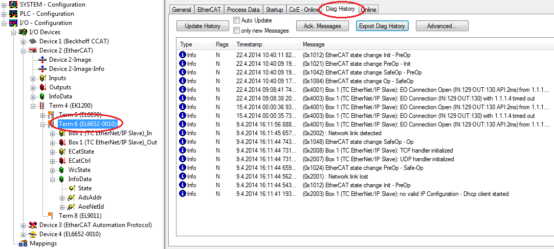
Task: Select the Diag History tab
Action: click(x=340, y=9)
